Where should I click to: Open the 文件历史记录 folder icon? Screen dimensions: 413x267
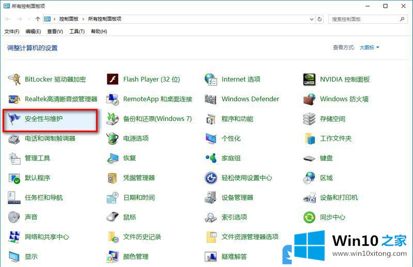click(113, 237)
